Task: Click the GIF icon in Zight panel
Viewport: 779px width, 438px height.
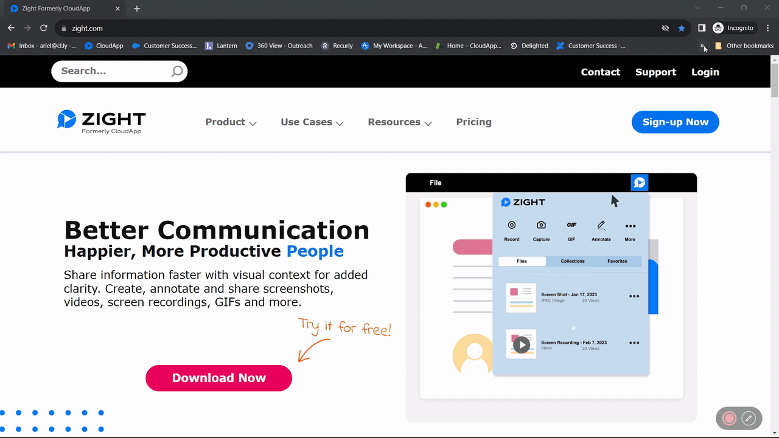Action: point(571,225)
